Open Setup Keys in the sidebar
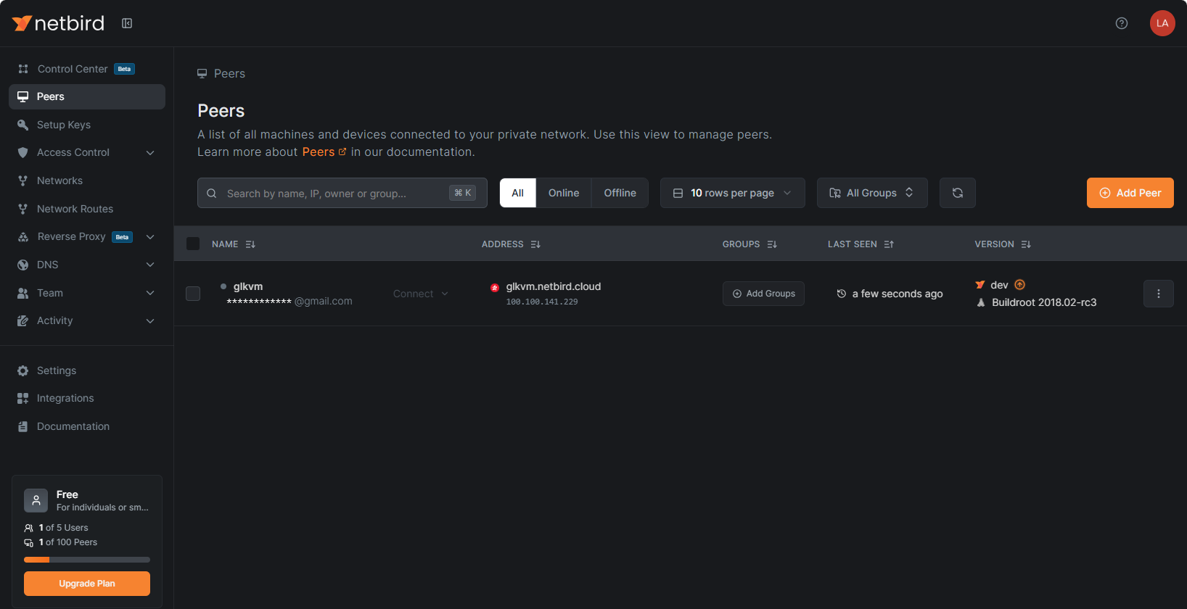Image resolution: width=1187 pixels, height=609 pixels. pyautogui.click(x=87, y=125)
